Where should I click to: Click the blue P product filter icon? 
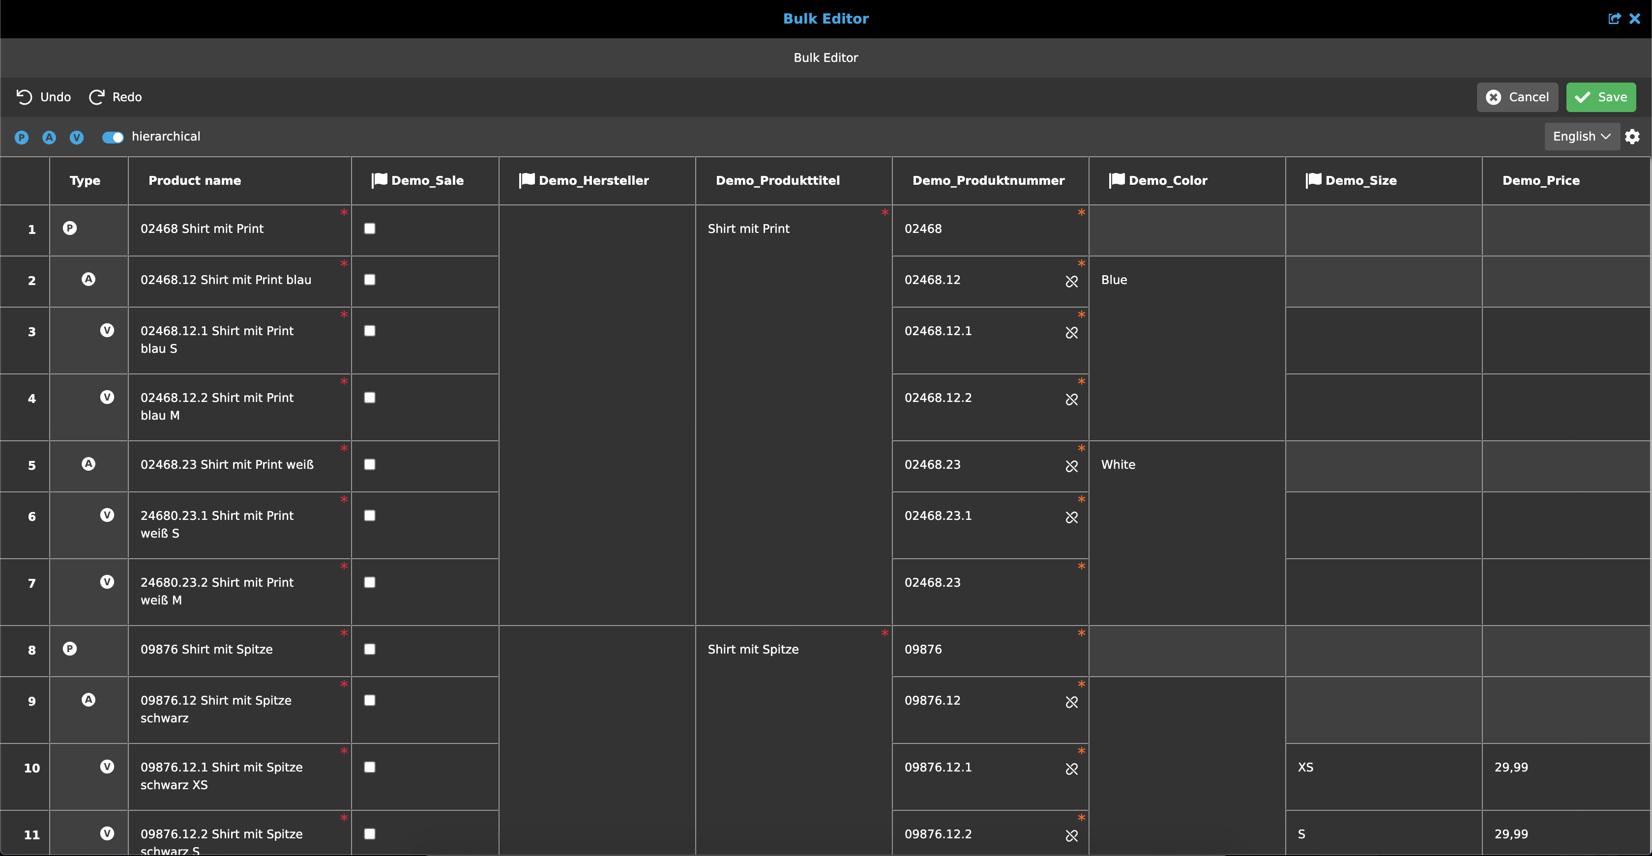click(21, 137)
